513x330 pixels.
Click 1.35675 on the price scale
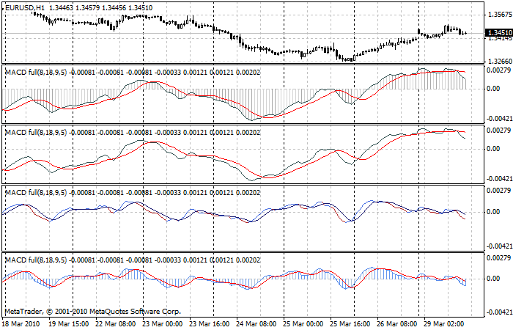point(498,14)
